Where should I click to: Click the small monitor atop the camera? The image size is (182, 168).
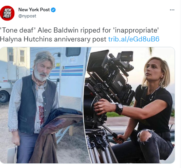tap(127, 56)
